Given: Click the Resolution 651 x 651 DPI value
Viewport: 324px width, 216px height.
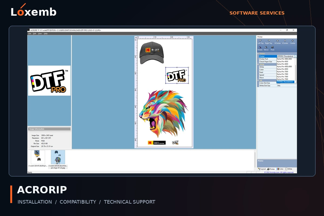Looking at the screenshot, I should (46, 138).
